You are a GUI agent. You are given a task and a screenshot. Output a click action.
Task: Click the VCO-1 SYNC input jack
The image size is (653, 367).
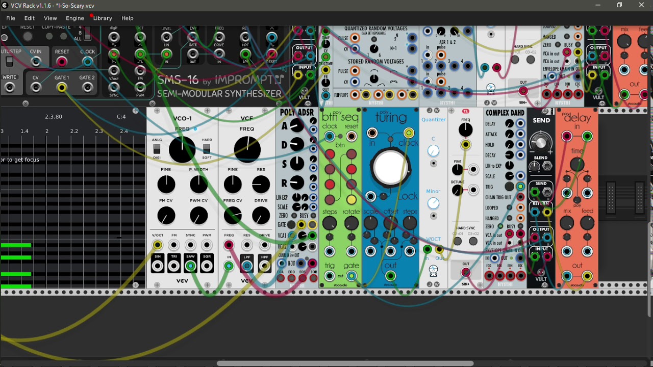(190, 246)
